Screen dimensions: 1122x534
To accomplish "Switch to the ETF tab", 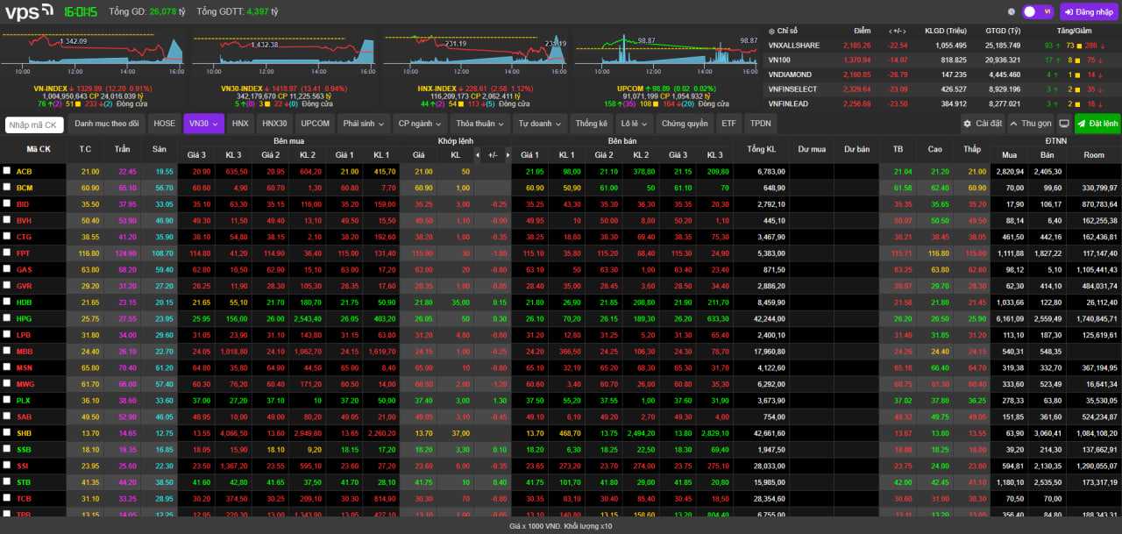I will [x=728, y=124].
